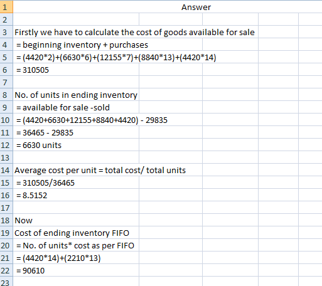This screenshot has width=322, height=286.
Task: Select row header 8
Action: pos(6,95)
